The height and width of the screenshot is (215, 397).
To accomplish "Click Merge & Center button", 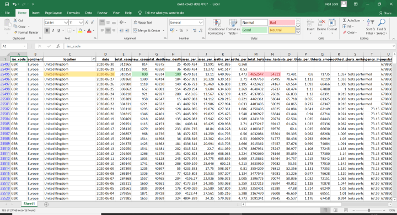I will click(x=147, y=30).
